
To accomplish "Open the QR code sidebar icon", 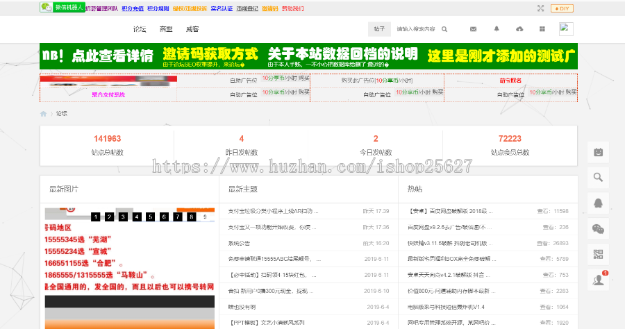I will coord(598,253).
